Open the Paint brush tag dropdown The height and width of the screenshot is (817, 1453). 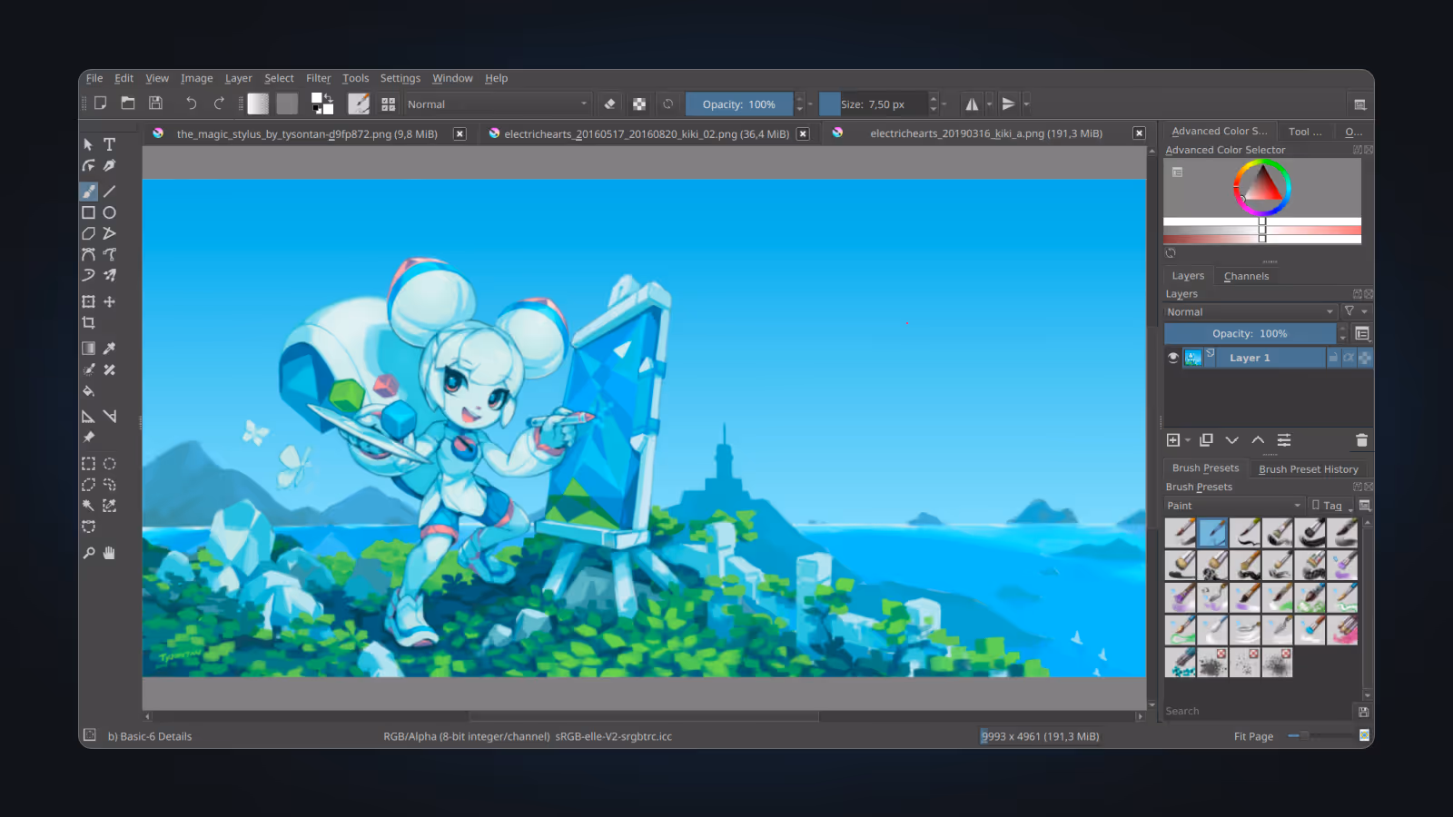point(1234,506)
